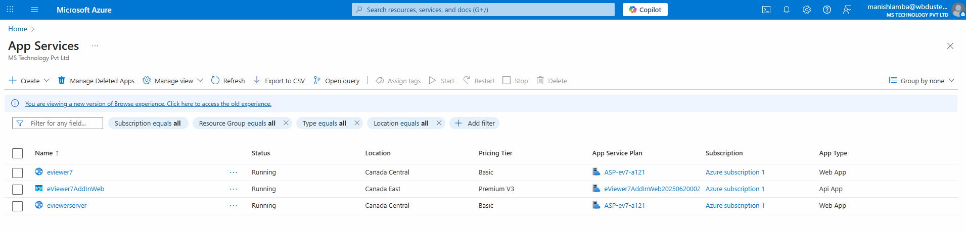
Task: Sort by the Subscription column header
Action: (x=724, y=153)
